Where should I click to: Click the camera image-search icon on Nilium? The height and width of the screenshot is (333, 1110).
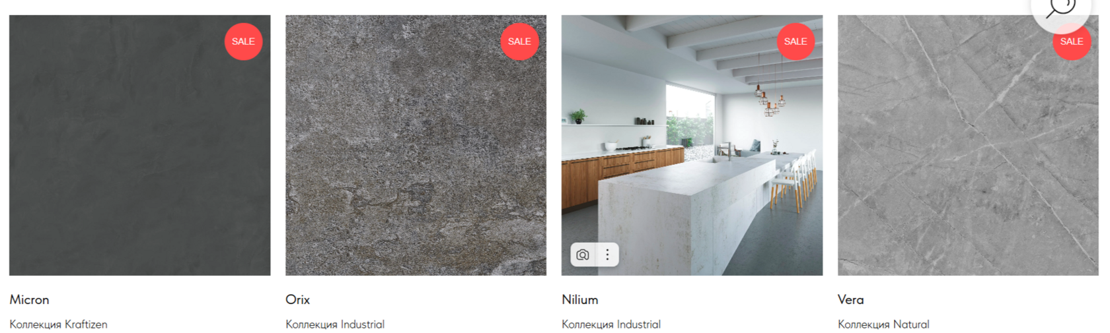click(583, 255)
